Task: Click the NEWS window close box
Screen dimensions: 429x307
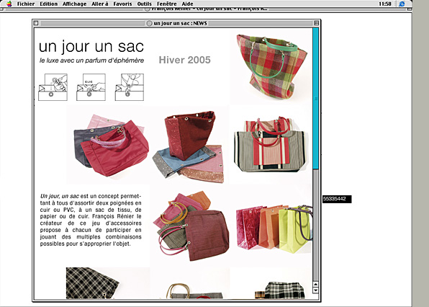Action: [36, 23]
